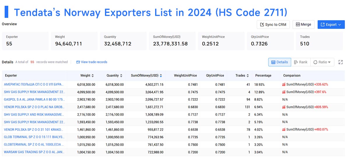Click the 4,502,271.15 SumOfMoney cell
Image resolution: width=347 pixels, height=157 pixels.
click(x=154, y=84)
